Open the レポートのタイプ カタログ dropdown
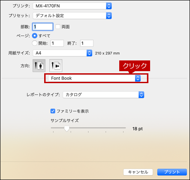Screen dimensions: 190x180 click(103, 95)
